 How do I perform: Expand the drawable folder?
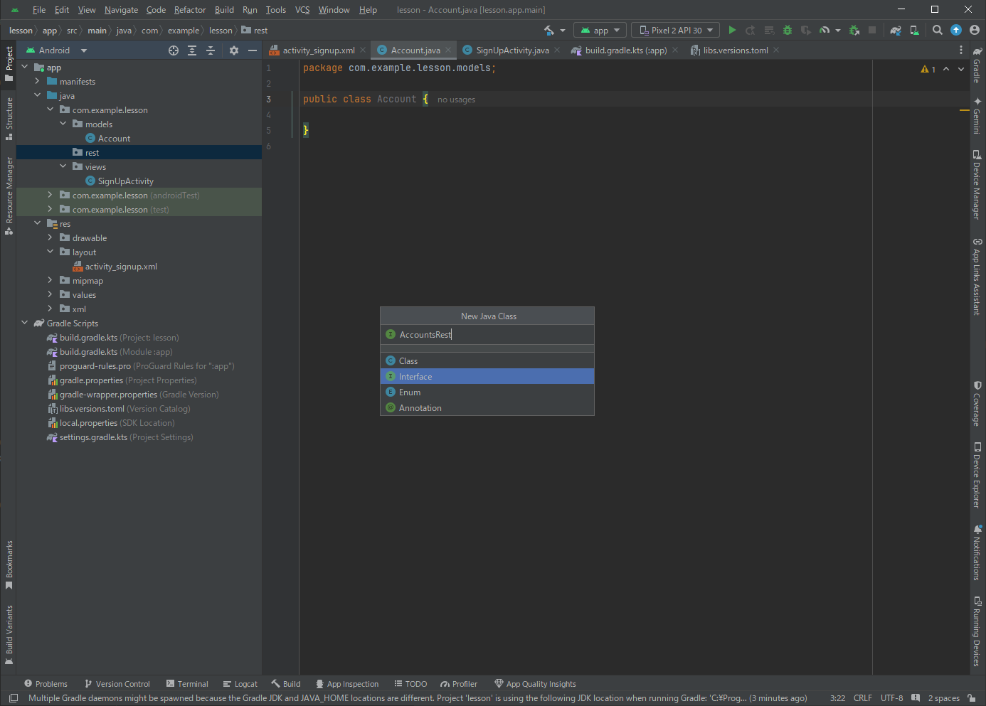[x=51, y=237]
